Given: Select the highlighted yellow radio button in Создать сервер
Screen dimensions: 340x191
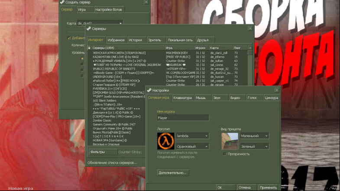Looking at the screenshot, I should click(82, 58).
